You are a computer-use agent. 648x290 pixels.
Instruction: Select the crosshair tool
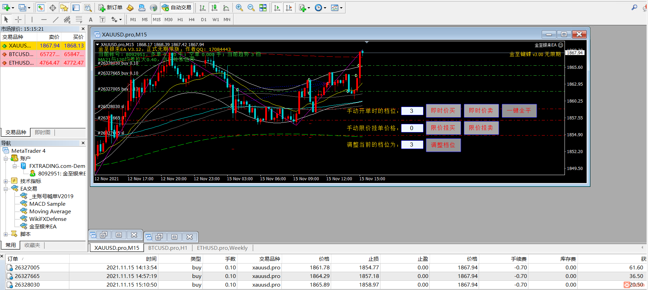18,20
